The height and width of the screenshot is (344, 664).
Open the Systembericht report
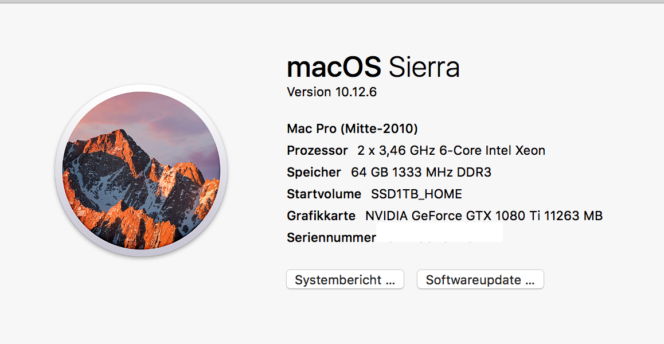tap(345, 280)
